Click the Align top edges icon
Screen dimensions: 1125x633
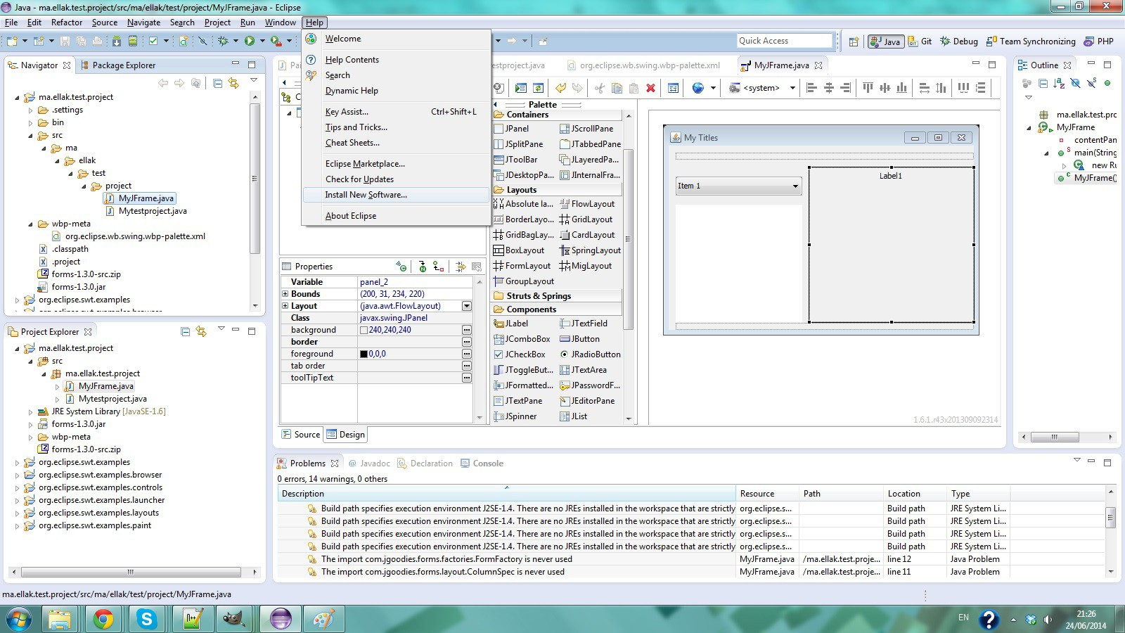[868, 88]
